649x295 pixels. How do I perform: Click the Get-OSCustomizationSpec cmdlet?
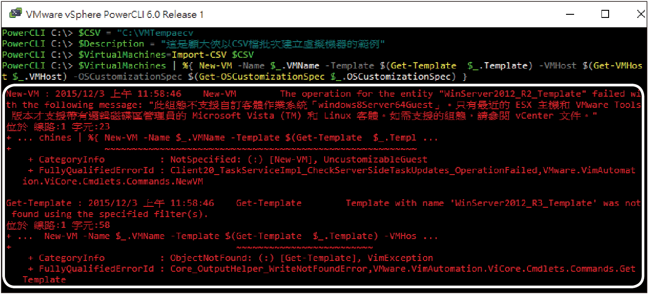click(262, 77)
